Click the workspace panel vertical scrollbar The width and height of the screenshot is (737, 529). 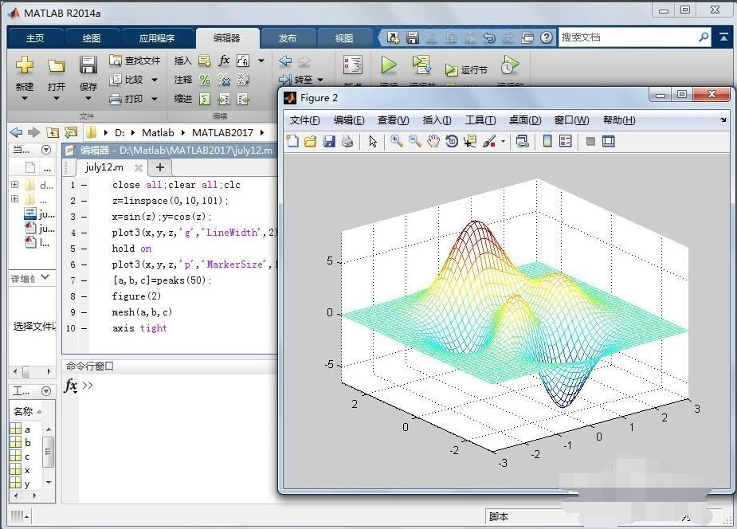pyautogui.click(x=49, y=450)
